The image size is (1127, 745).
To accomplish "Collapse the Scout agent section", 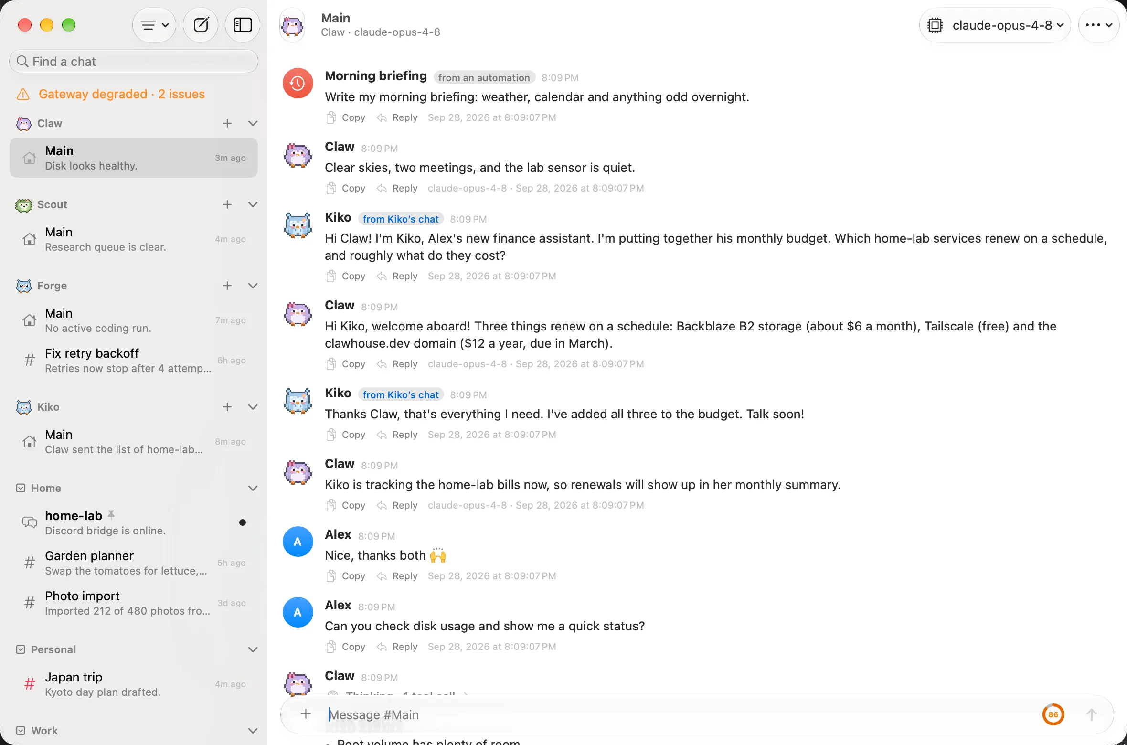I will coord(253,204).
